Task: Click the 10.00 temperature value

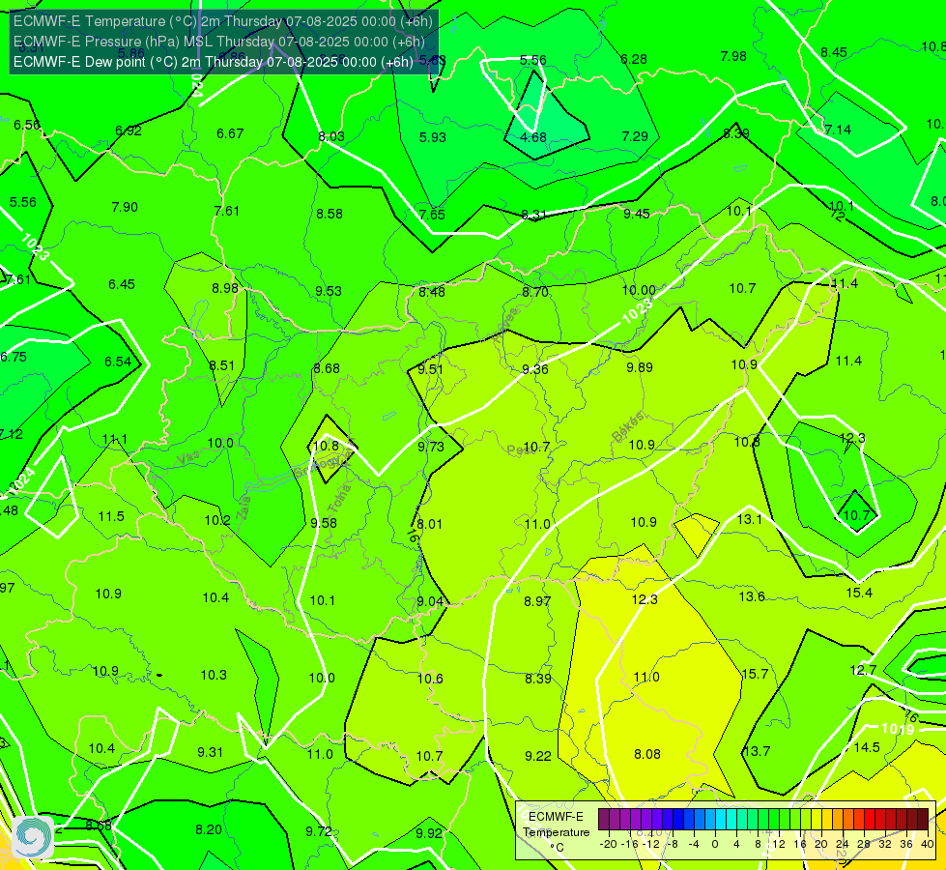Action: [639, 290]
